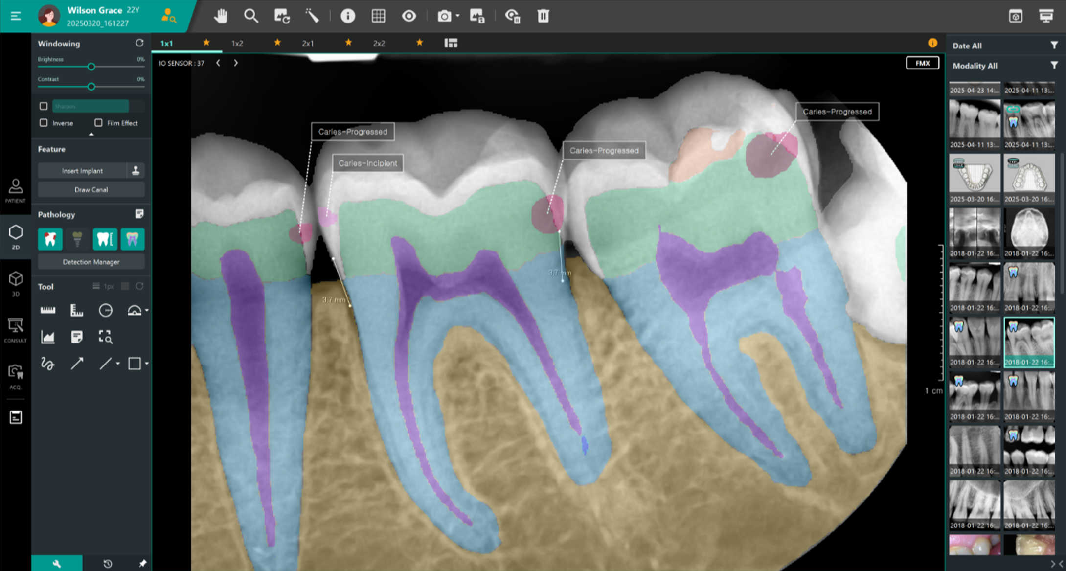Adjust the Contrast slider handle
Screen dimensions: 1066x571
click(91, 87)
